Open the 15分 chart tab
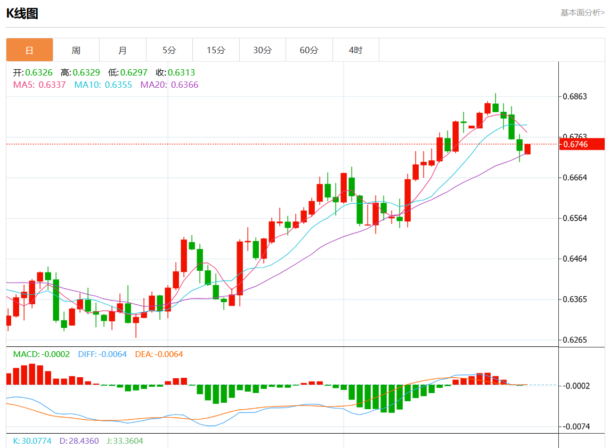This screenshot has width=610, height=448. tap(216, 50)
